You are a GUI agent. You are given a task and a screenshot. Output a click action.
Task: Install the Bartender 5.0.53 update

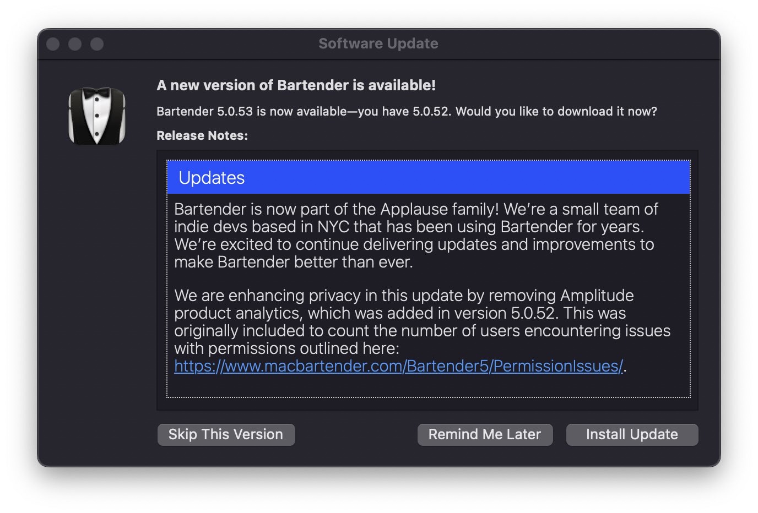coord(632,434)
